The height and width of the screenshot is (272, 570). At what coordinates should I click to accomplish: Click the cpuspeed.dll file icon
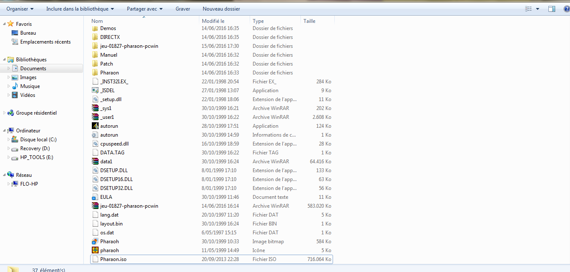[x=95, y=144]
